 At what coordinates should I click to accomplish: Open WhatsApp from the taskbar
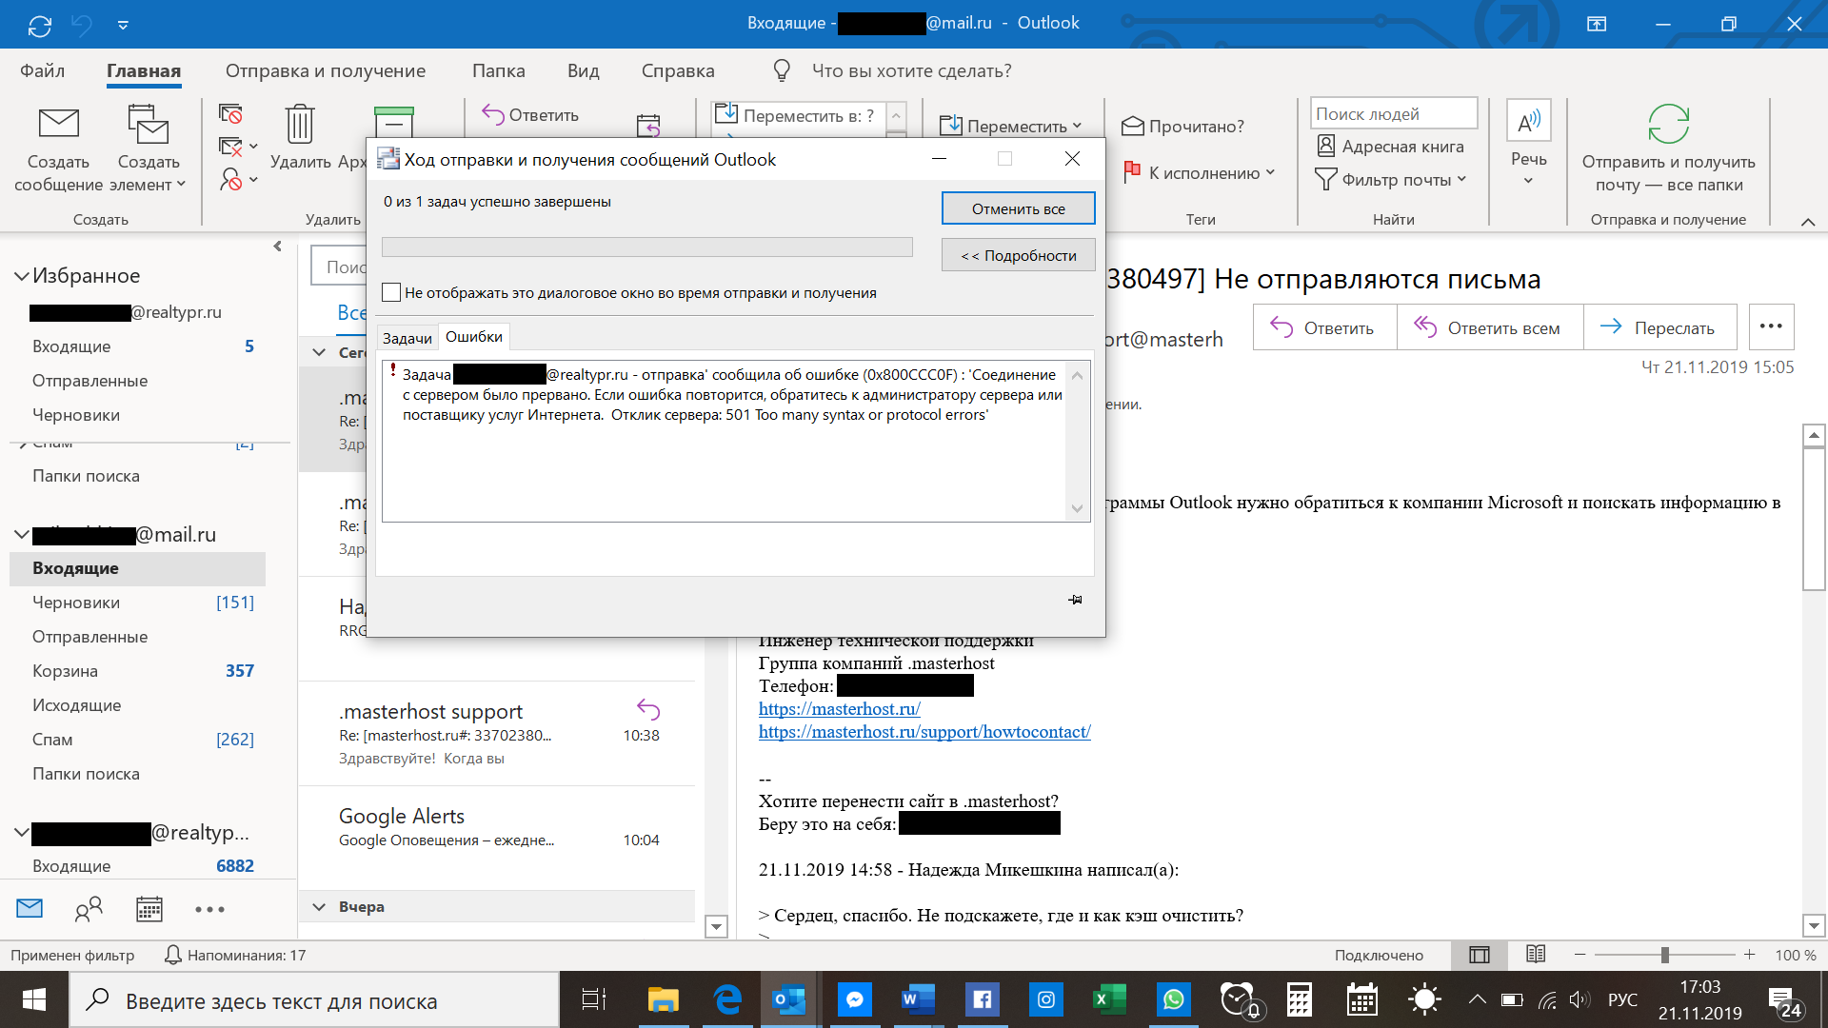[1173, 999]
